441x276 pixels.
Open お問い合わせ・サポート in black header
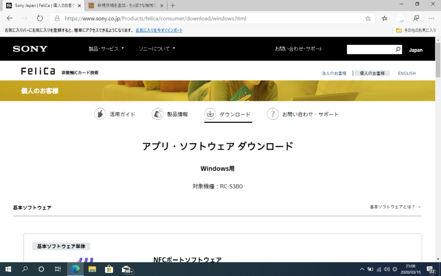[298, 49]
